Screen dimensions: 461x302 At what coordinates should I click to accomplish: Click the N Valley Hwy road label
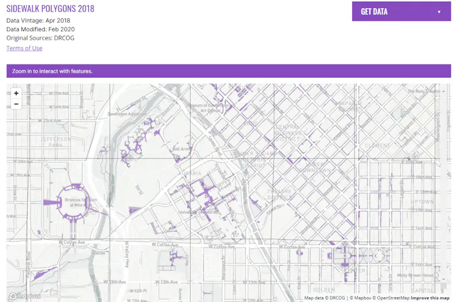(x=127, y=255)
